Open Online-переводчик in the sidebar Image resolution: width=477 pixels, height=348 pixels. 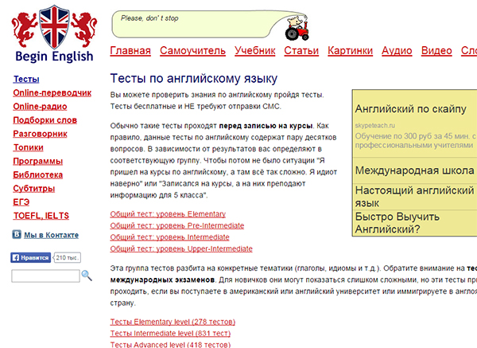tap(52, 93)
